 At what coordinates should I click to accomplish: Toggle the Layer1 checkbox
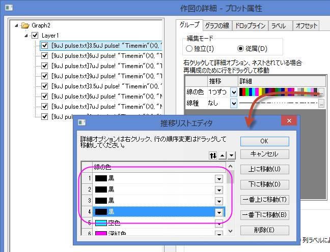click(x=35, y=35)
